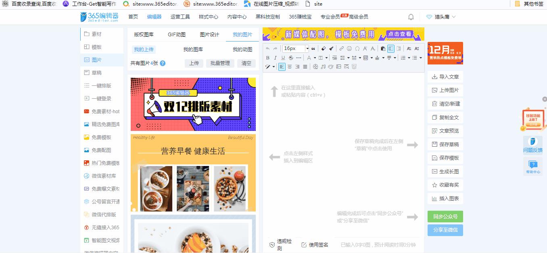Image resolution: width=547 pixels, height=253 pixels.
Task: Toggle italic text formatting
Action: [x=276, y=58]
